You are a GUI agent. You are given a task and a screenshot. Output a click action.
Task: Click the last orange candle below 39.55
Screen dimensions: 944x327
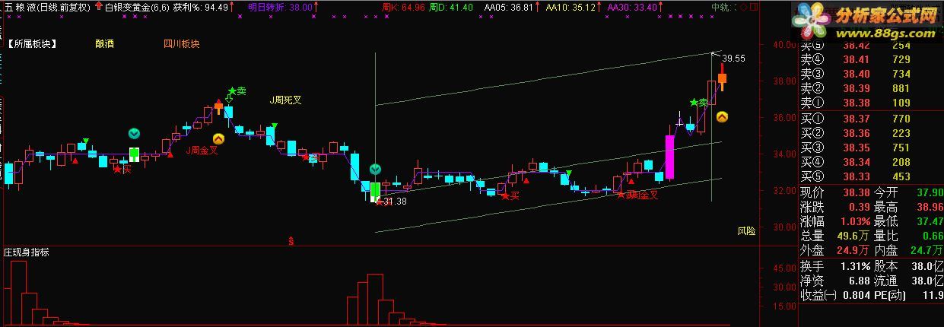coord(722,78)
